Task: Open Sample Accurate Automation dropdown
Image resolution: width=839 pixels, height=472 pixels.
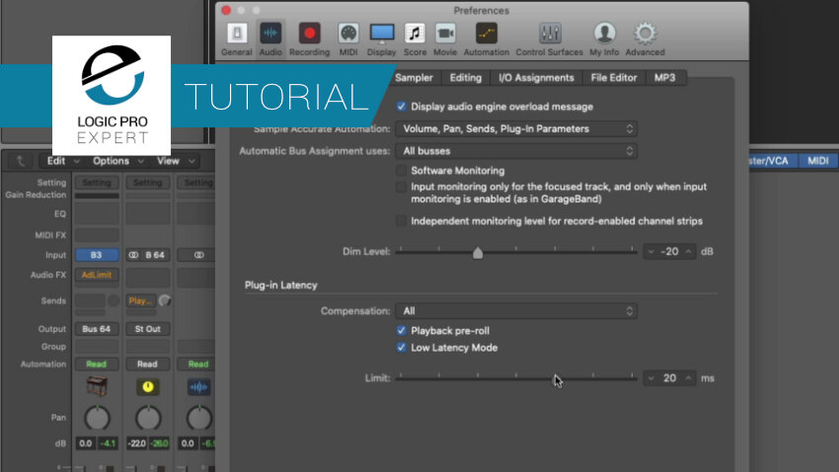Action: click(x=516, y=128)
